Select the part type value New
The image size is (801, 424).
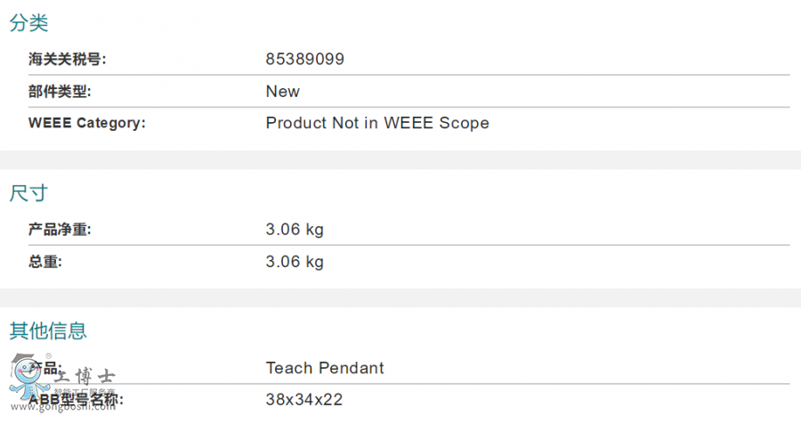click(283, 92)
